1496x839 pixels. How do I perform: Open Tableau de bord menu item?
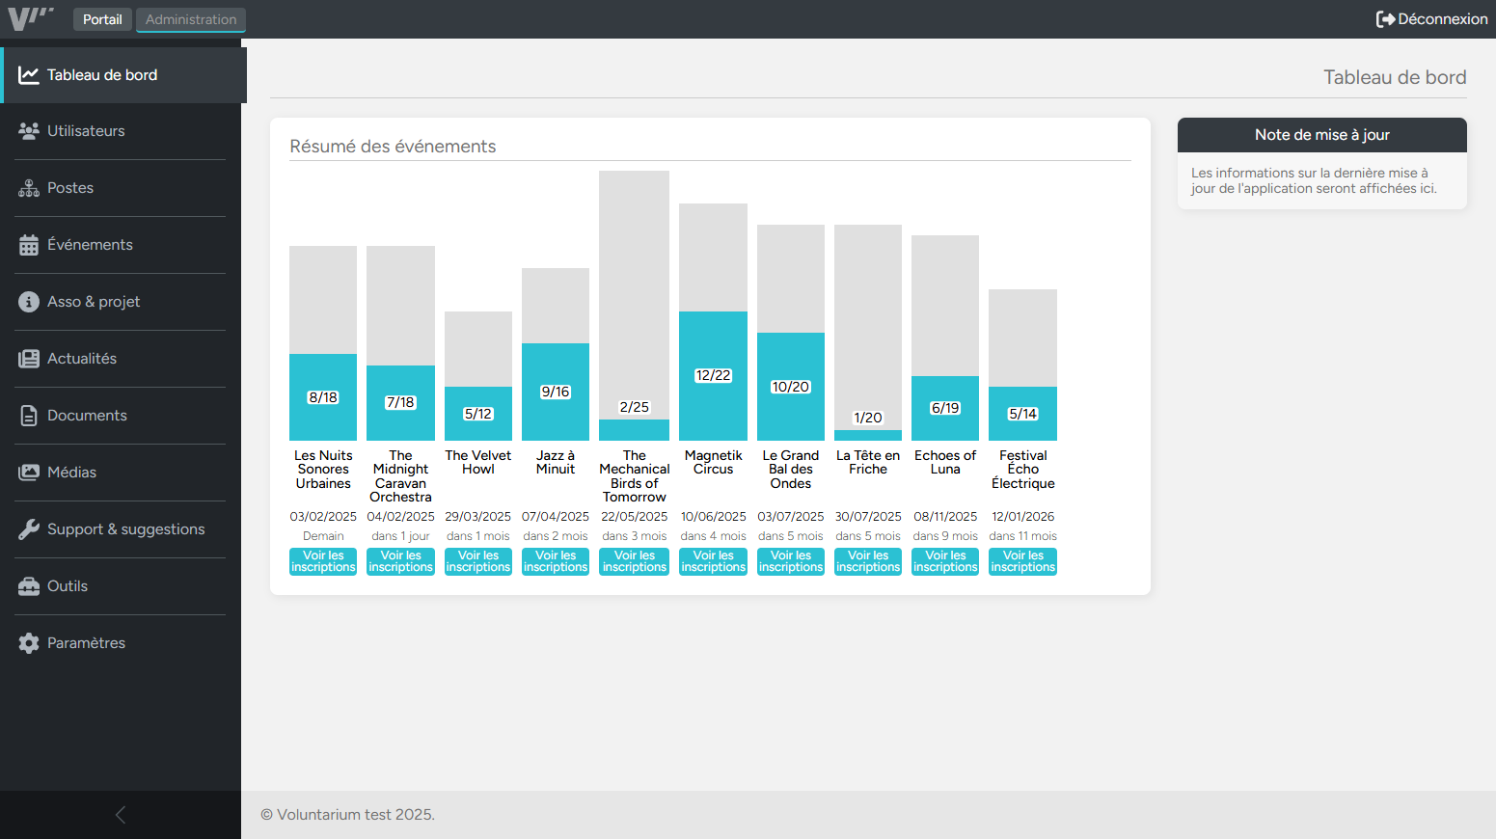click(102, 75)
